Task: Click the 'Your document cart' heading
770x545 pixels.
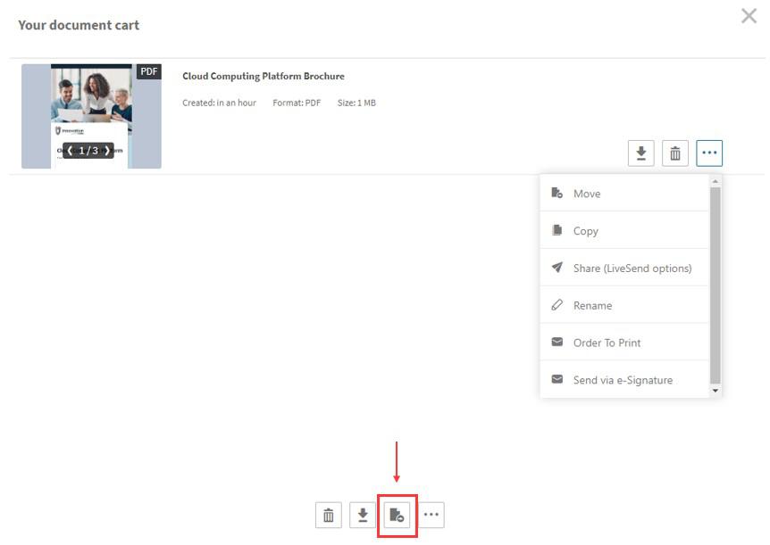Action: (79, 25)
